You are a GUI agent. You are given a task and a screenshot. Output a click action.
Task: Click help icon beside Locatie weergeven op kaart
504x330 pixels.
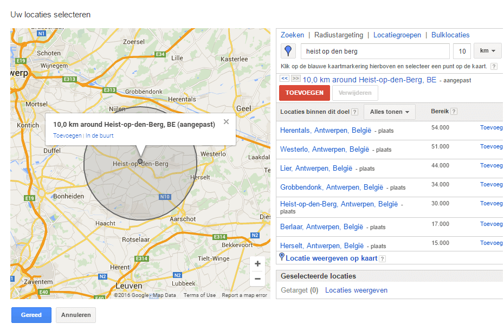(382, 259)
